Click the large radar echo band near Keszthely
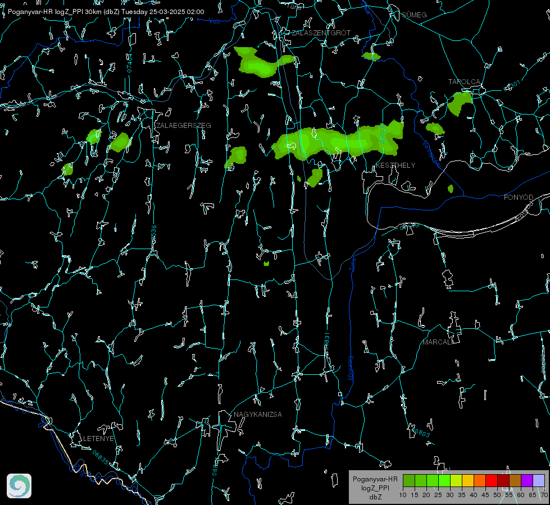 point(339,141)
